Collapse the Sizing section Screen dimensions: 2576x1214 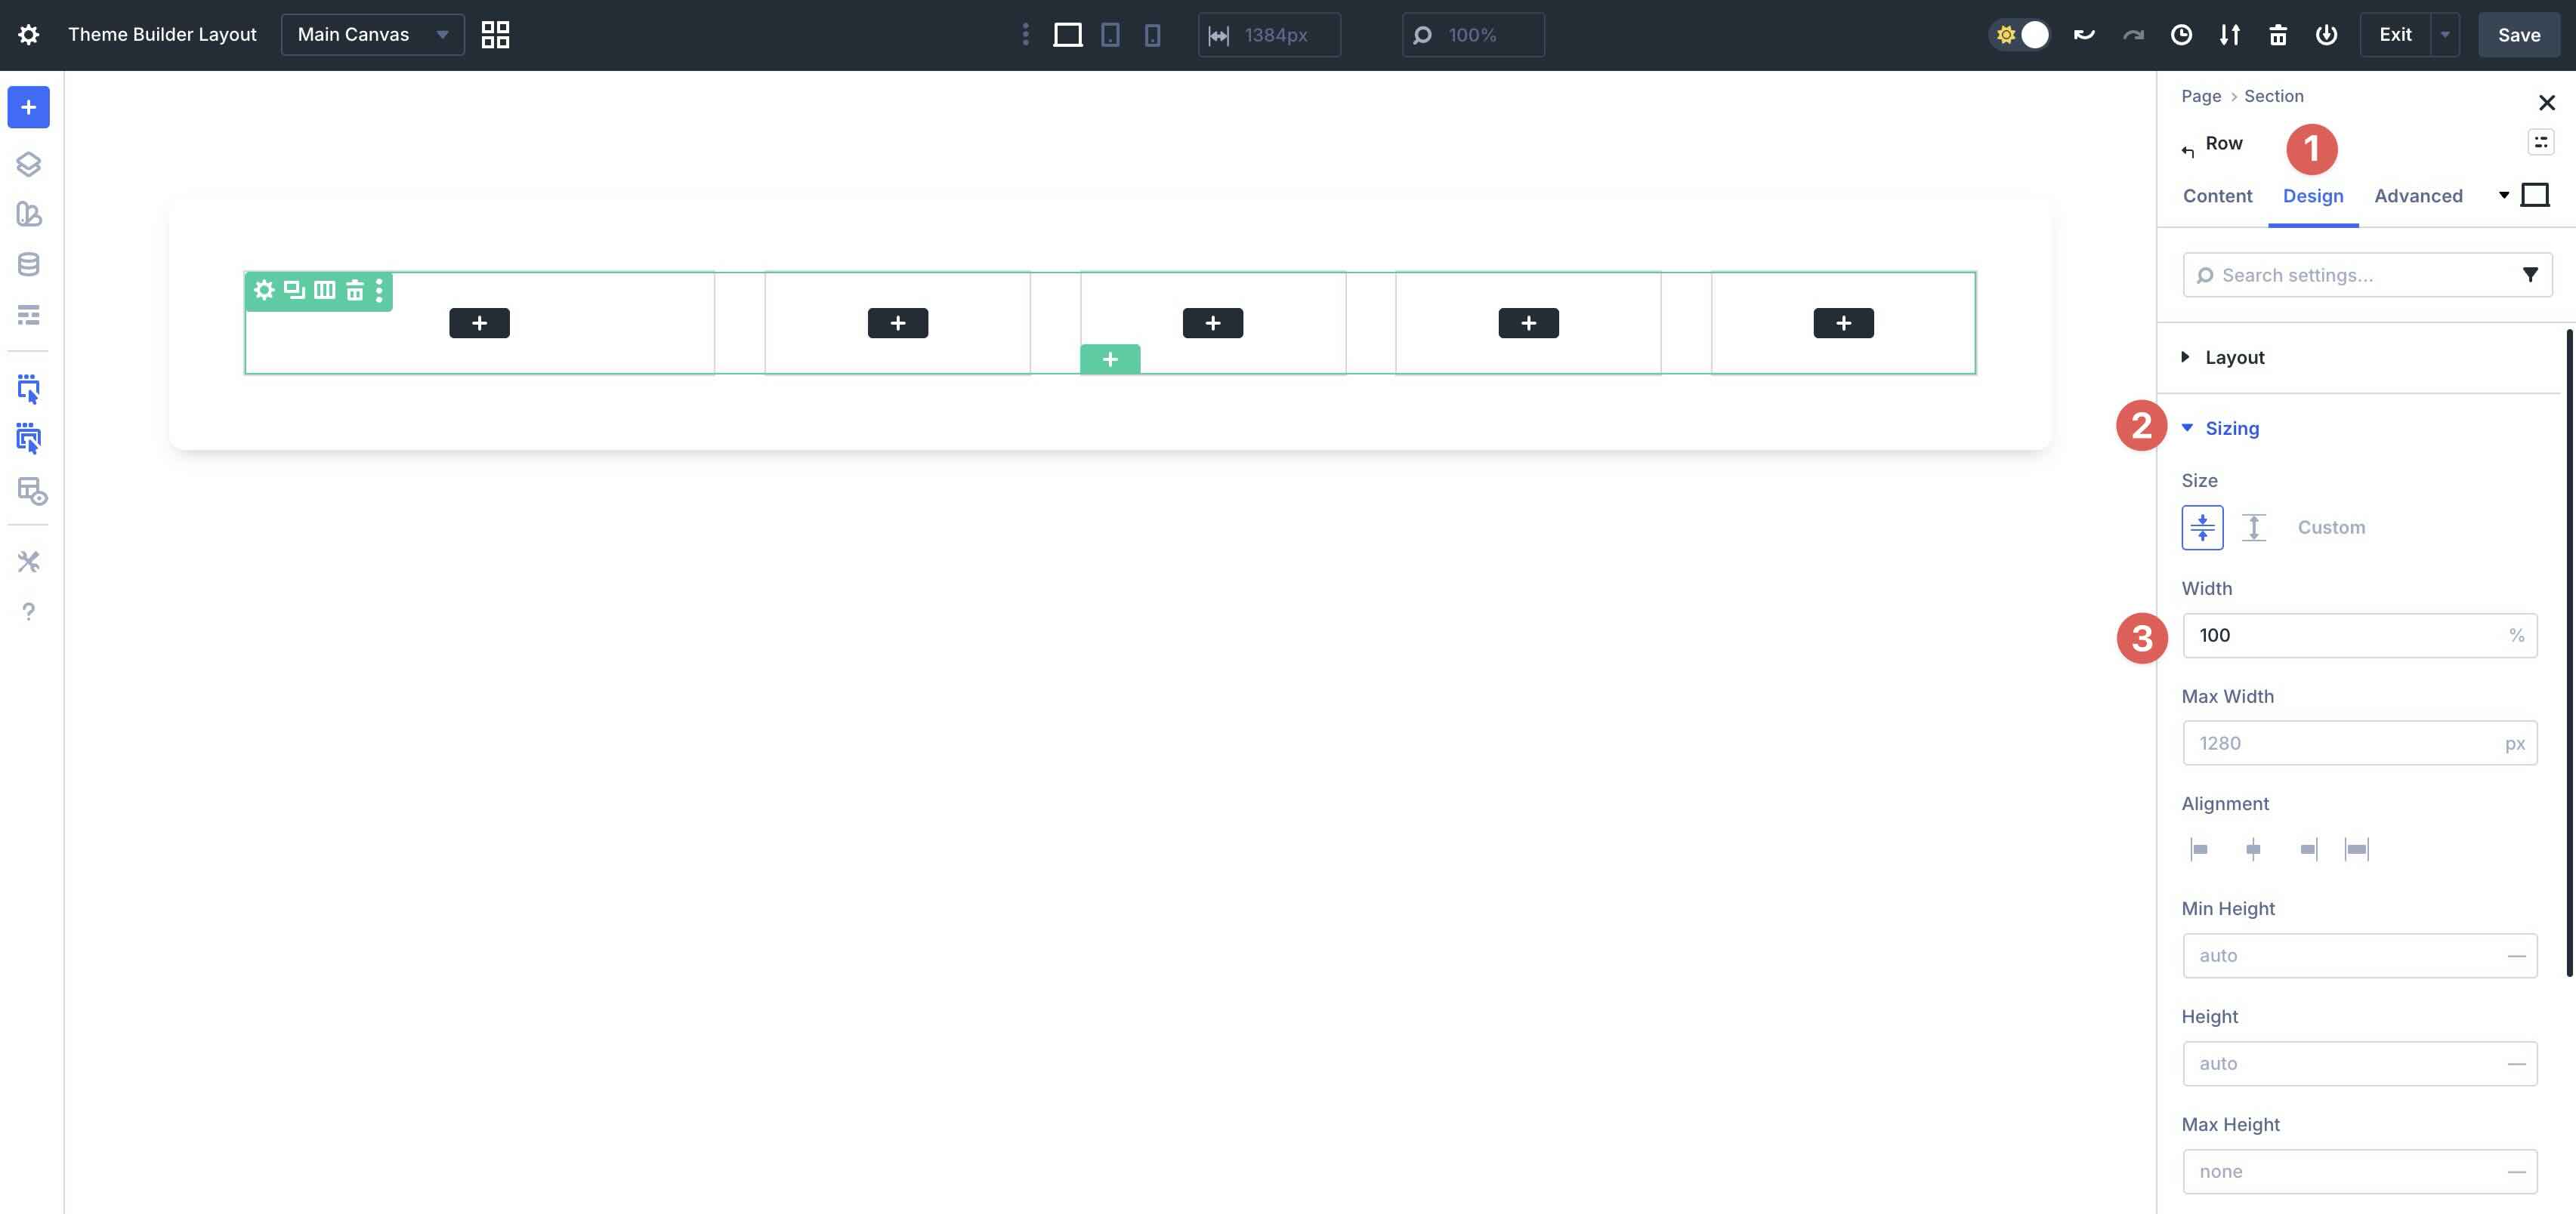coord(2232,427)
